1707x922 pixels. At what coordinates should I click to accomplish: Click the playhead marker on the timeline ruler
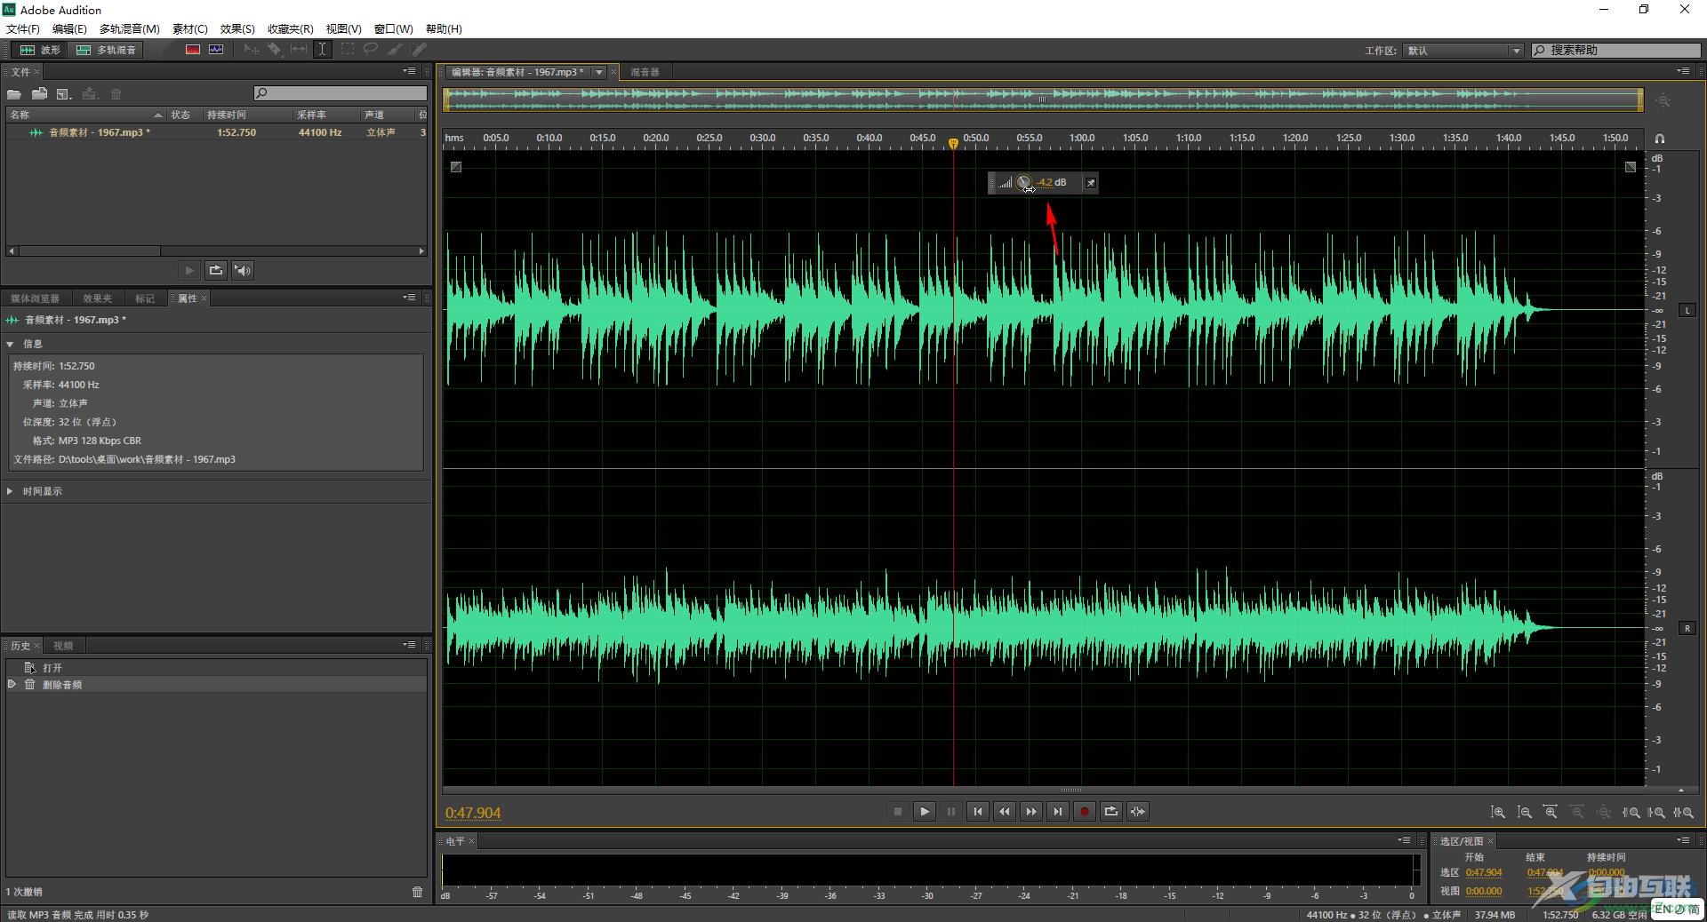(x=953, y=143)
